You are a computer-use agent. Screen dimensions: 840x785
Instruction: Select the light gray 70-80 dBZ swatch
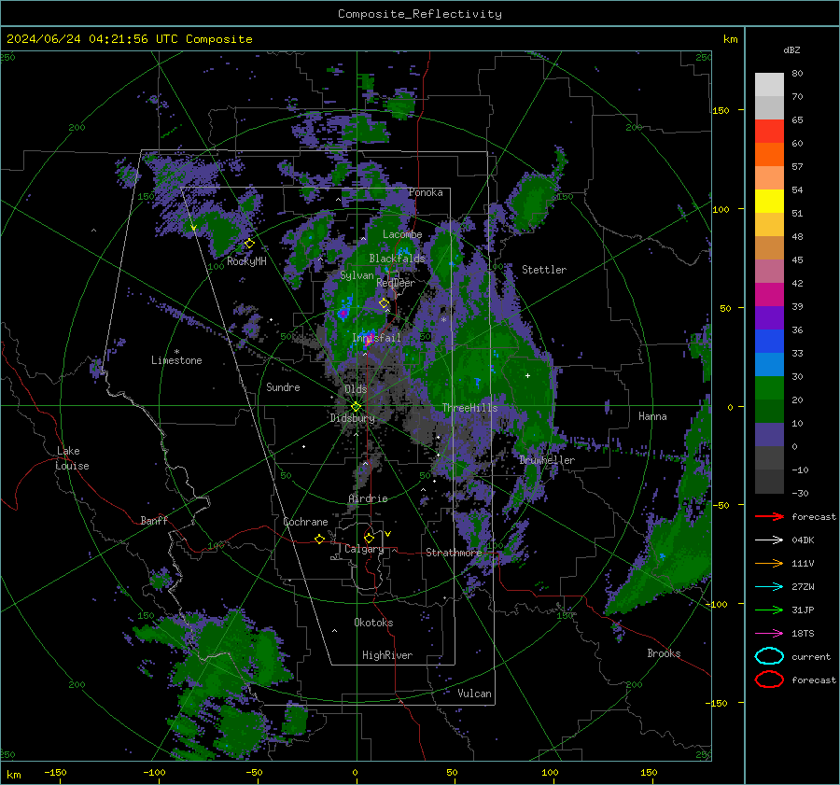click(x=769, y=85)
